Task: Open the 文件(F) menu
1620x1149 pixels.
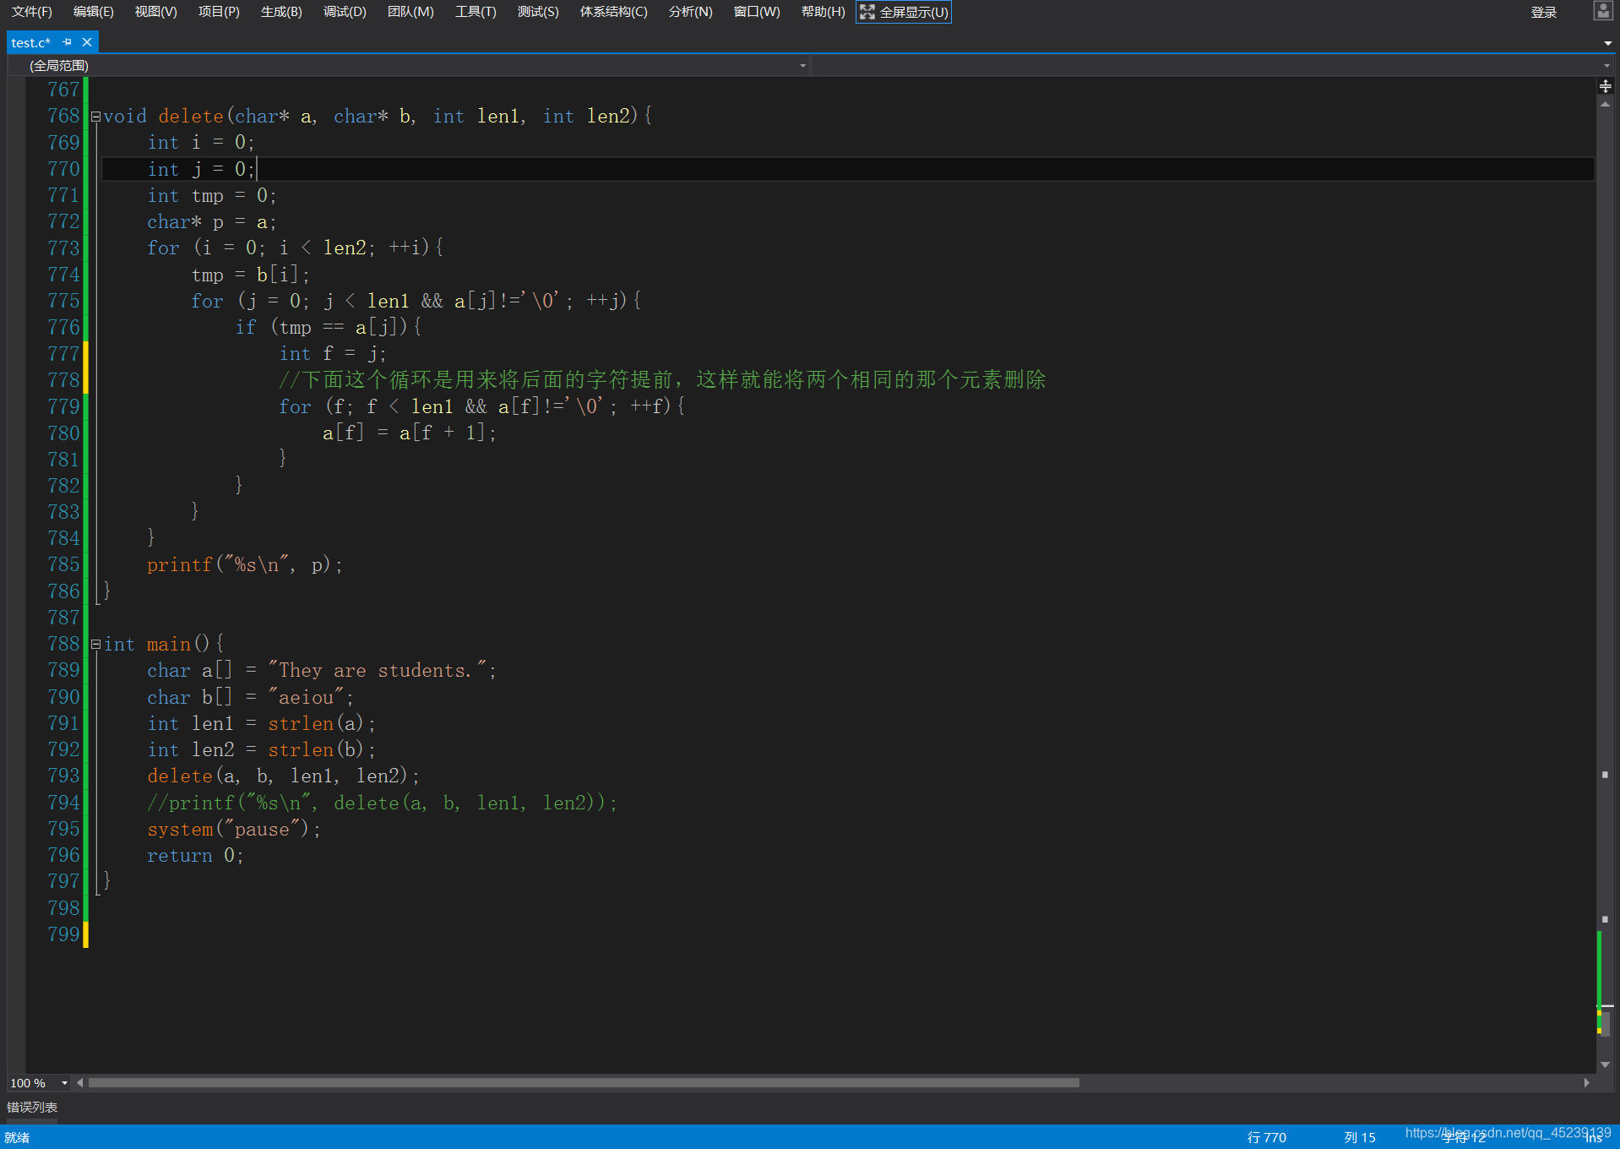Action: tap(31, 12)
